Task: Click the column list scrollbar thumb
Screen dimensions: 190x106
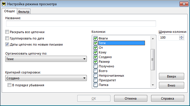Action: coord(153,60)
